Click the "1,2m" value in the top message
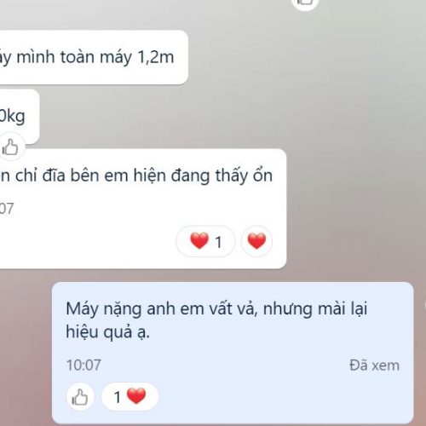 point(156,57)
